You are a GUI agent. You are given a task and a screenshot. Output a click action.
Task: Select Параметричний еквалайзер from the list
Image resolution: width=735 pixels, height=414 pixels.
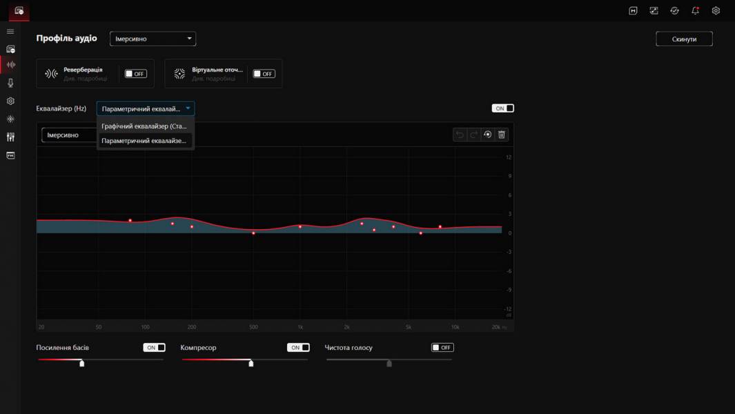[144, 141]
